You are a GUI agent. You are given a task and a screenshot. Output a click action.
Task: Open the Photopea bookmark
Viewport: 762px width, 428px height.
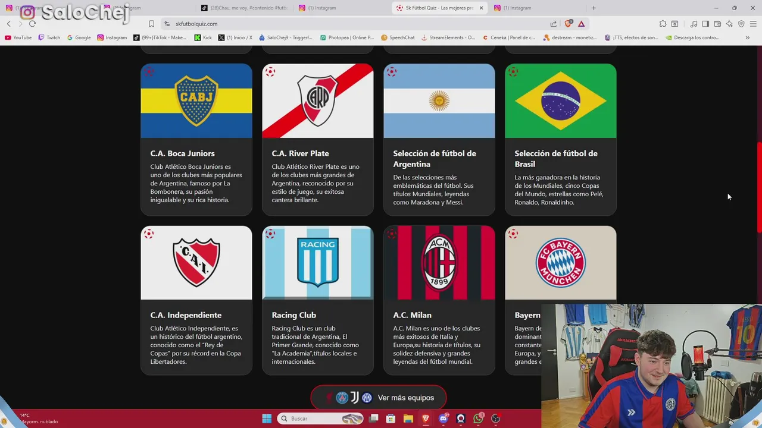click(x=347, y=37)
